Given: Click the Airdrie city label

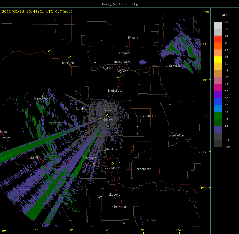Looking at the screenshot, I should pos(112,149).
